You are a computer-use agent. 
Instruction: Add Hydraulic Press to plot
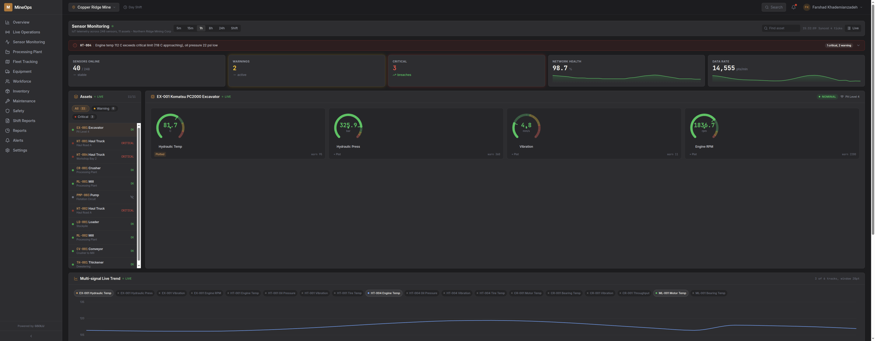click(x=337, y=154)
